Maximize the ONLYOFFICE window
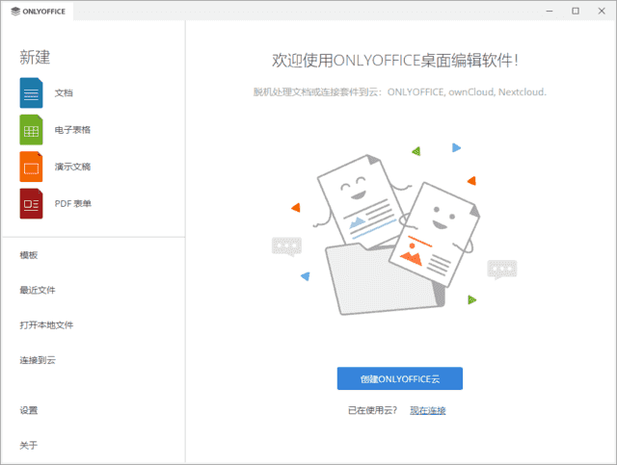The height and width of the screenshot is (465, 617). tap(576, 11)
